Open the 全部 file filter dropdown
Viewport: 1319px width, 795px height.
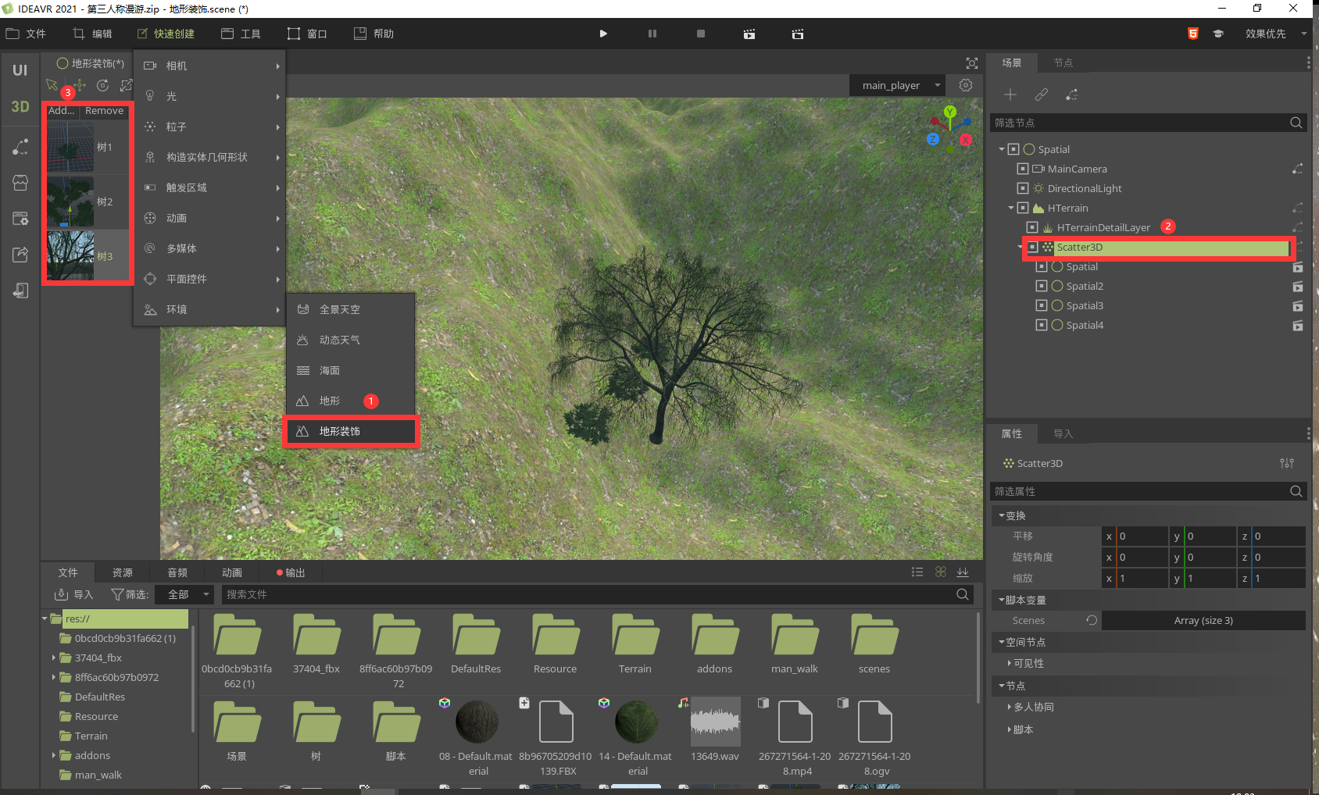tap(184, 594)
